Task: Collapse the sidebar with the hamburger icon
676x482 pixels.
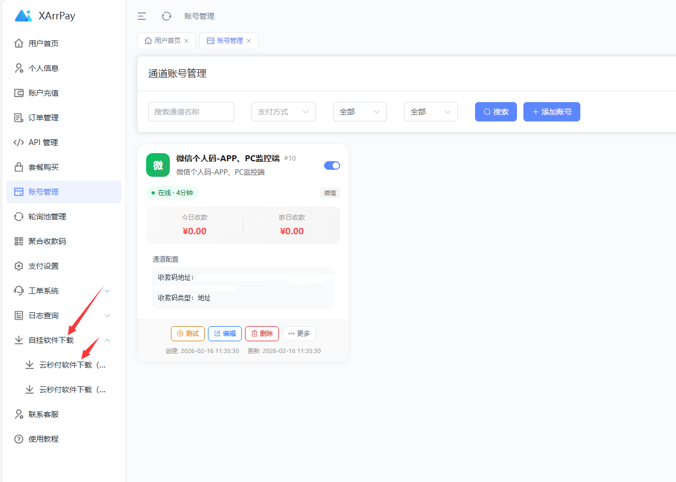Action: (142, 16)
